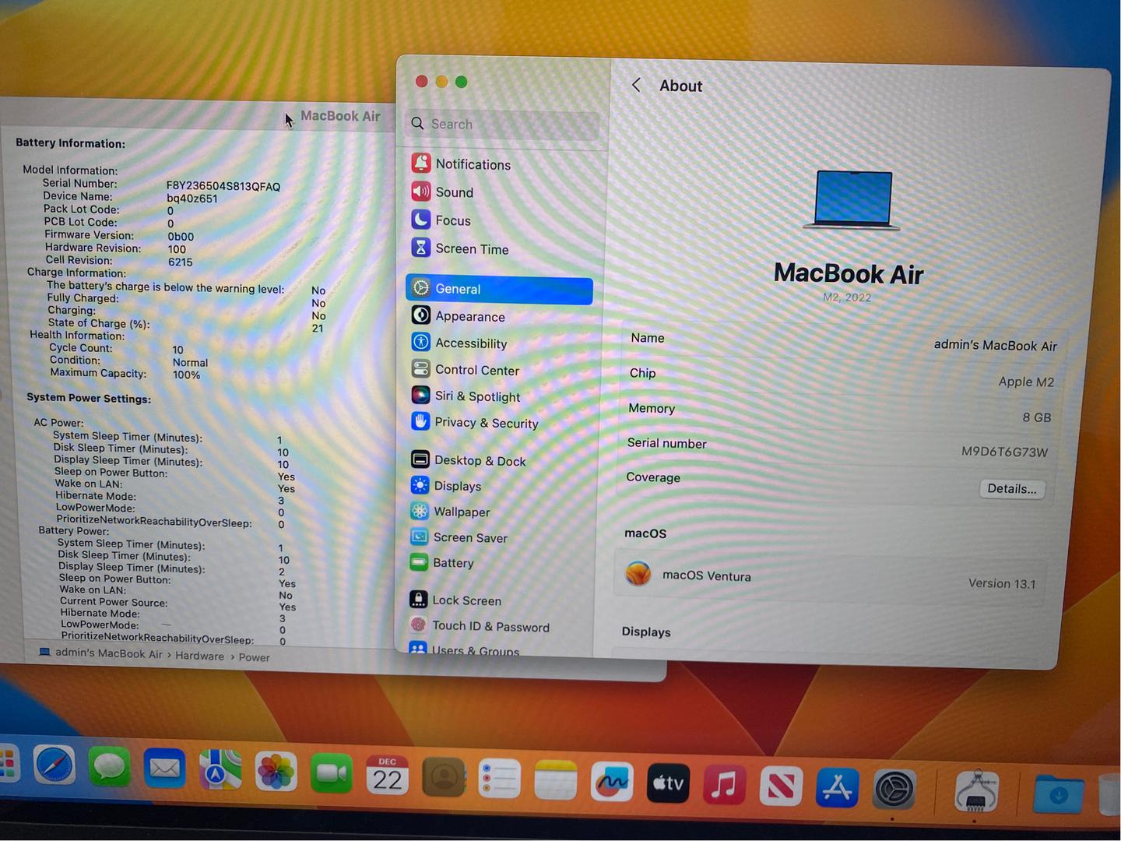Open Freeform from the Dock

(x=613, y=781)
